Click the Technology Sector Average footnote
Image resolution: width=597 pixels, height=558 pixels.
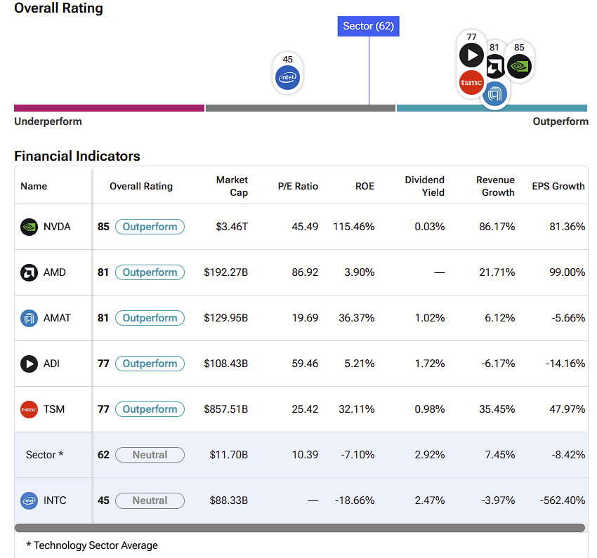coord(92,545)
